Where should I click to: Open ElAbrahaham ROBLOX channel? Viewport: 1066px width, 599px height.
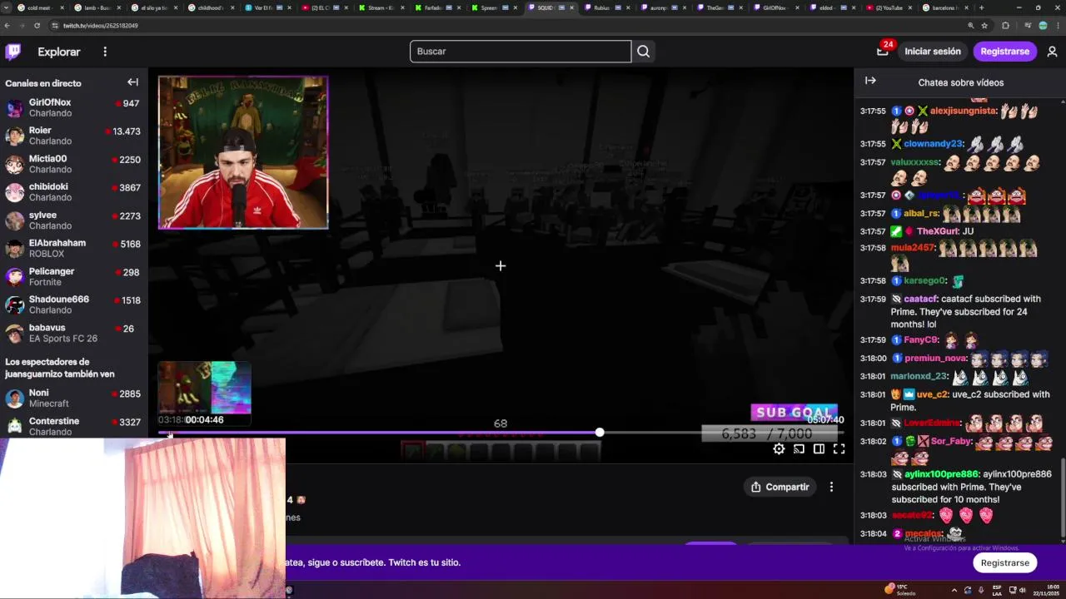tap(73, 248)
